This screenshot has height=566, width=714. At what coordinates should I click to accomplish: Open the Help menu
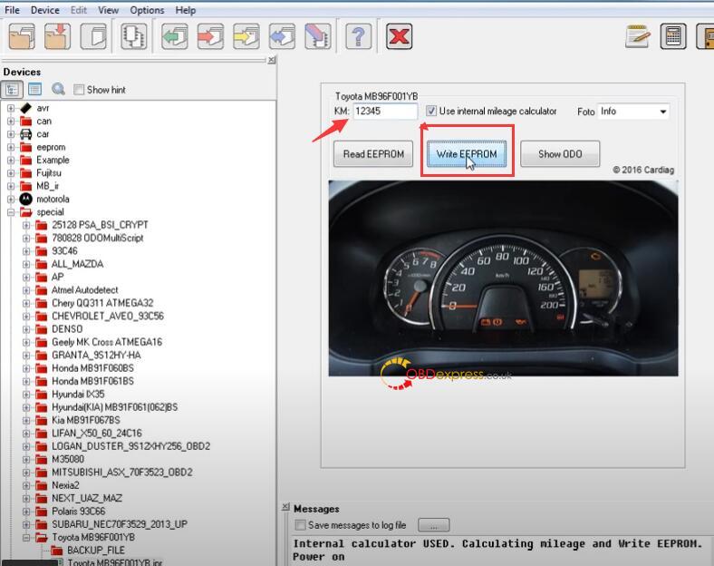click(186, 10)
